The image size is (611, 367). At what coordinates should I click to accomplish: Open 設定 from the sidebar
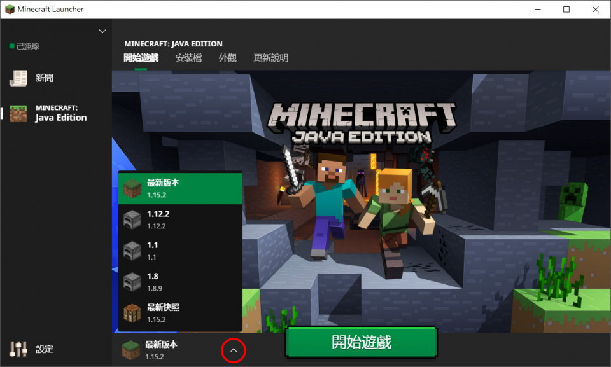(45, 349)
